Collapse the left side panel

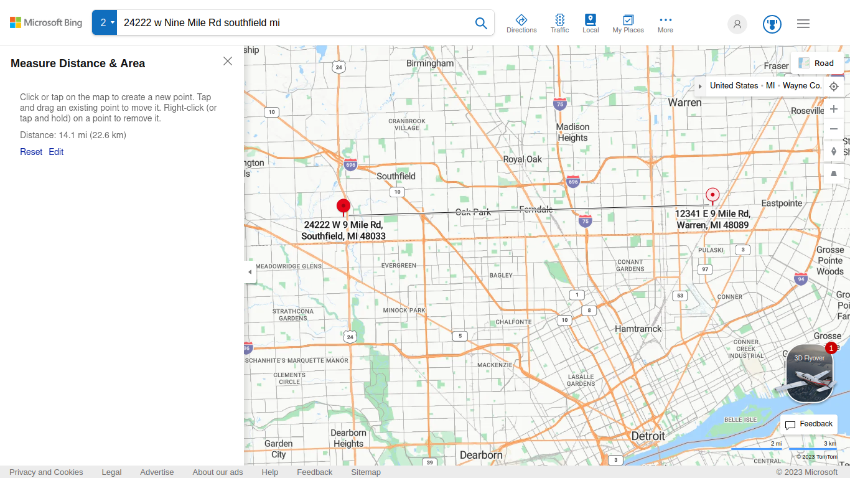(x=250, y=272)
